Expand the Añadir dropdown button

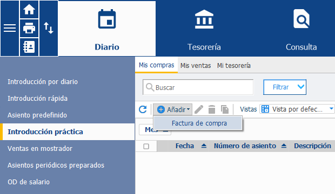pyautogui.click(x=172, y=109)
